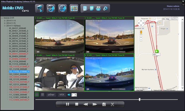Open settings with the gear icon

click(105, 9)
